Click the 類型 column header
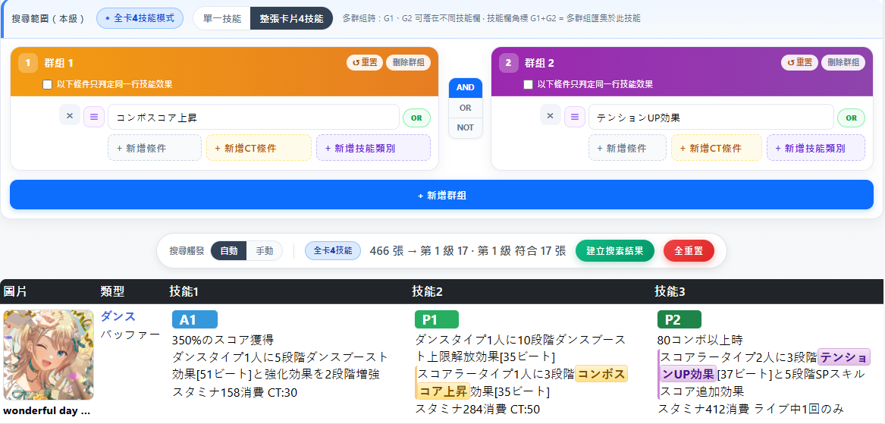Image resolution: width=885 pixels, height=424 pixels. coord(112,291)
